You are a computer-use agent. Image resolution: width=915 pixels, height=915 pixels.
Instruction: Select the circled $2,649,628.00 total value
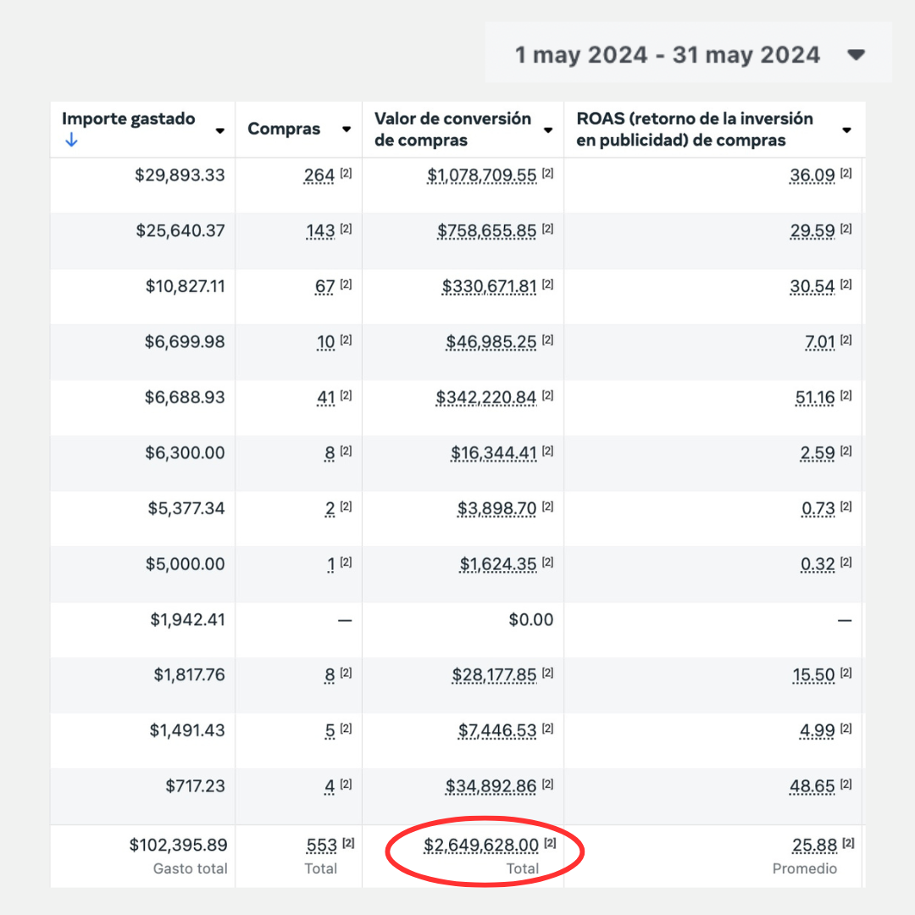[480, 846]
